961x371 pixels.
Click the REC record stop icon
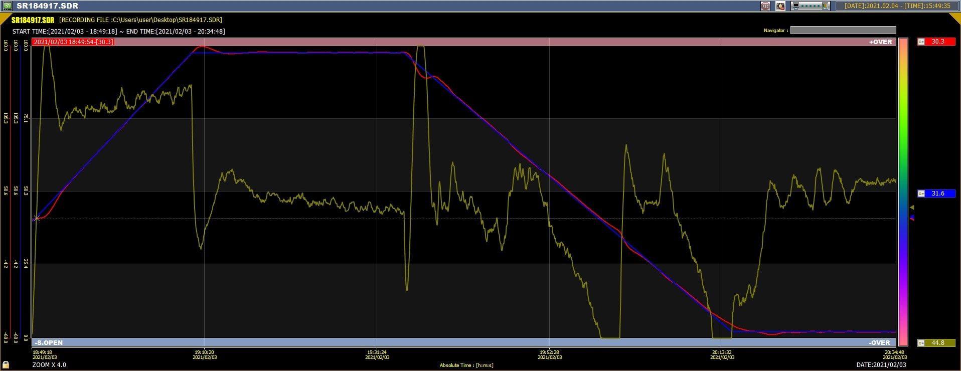coord(765,6)
